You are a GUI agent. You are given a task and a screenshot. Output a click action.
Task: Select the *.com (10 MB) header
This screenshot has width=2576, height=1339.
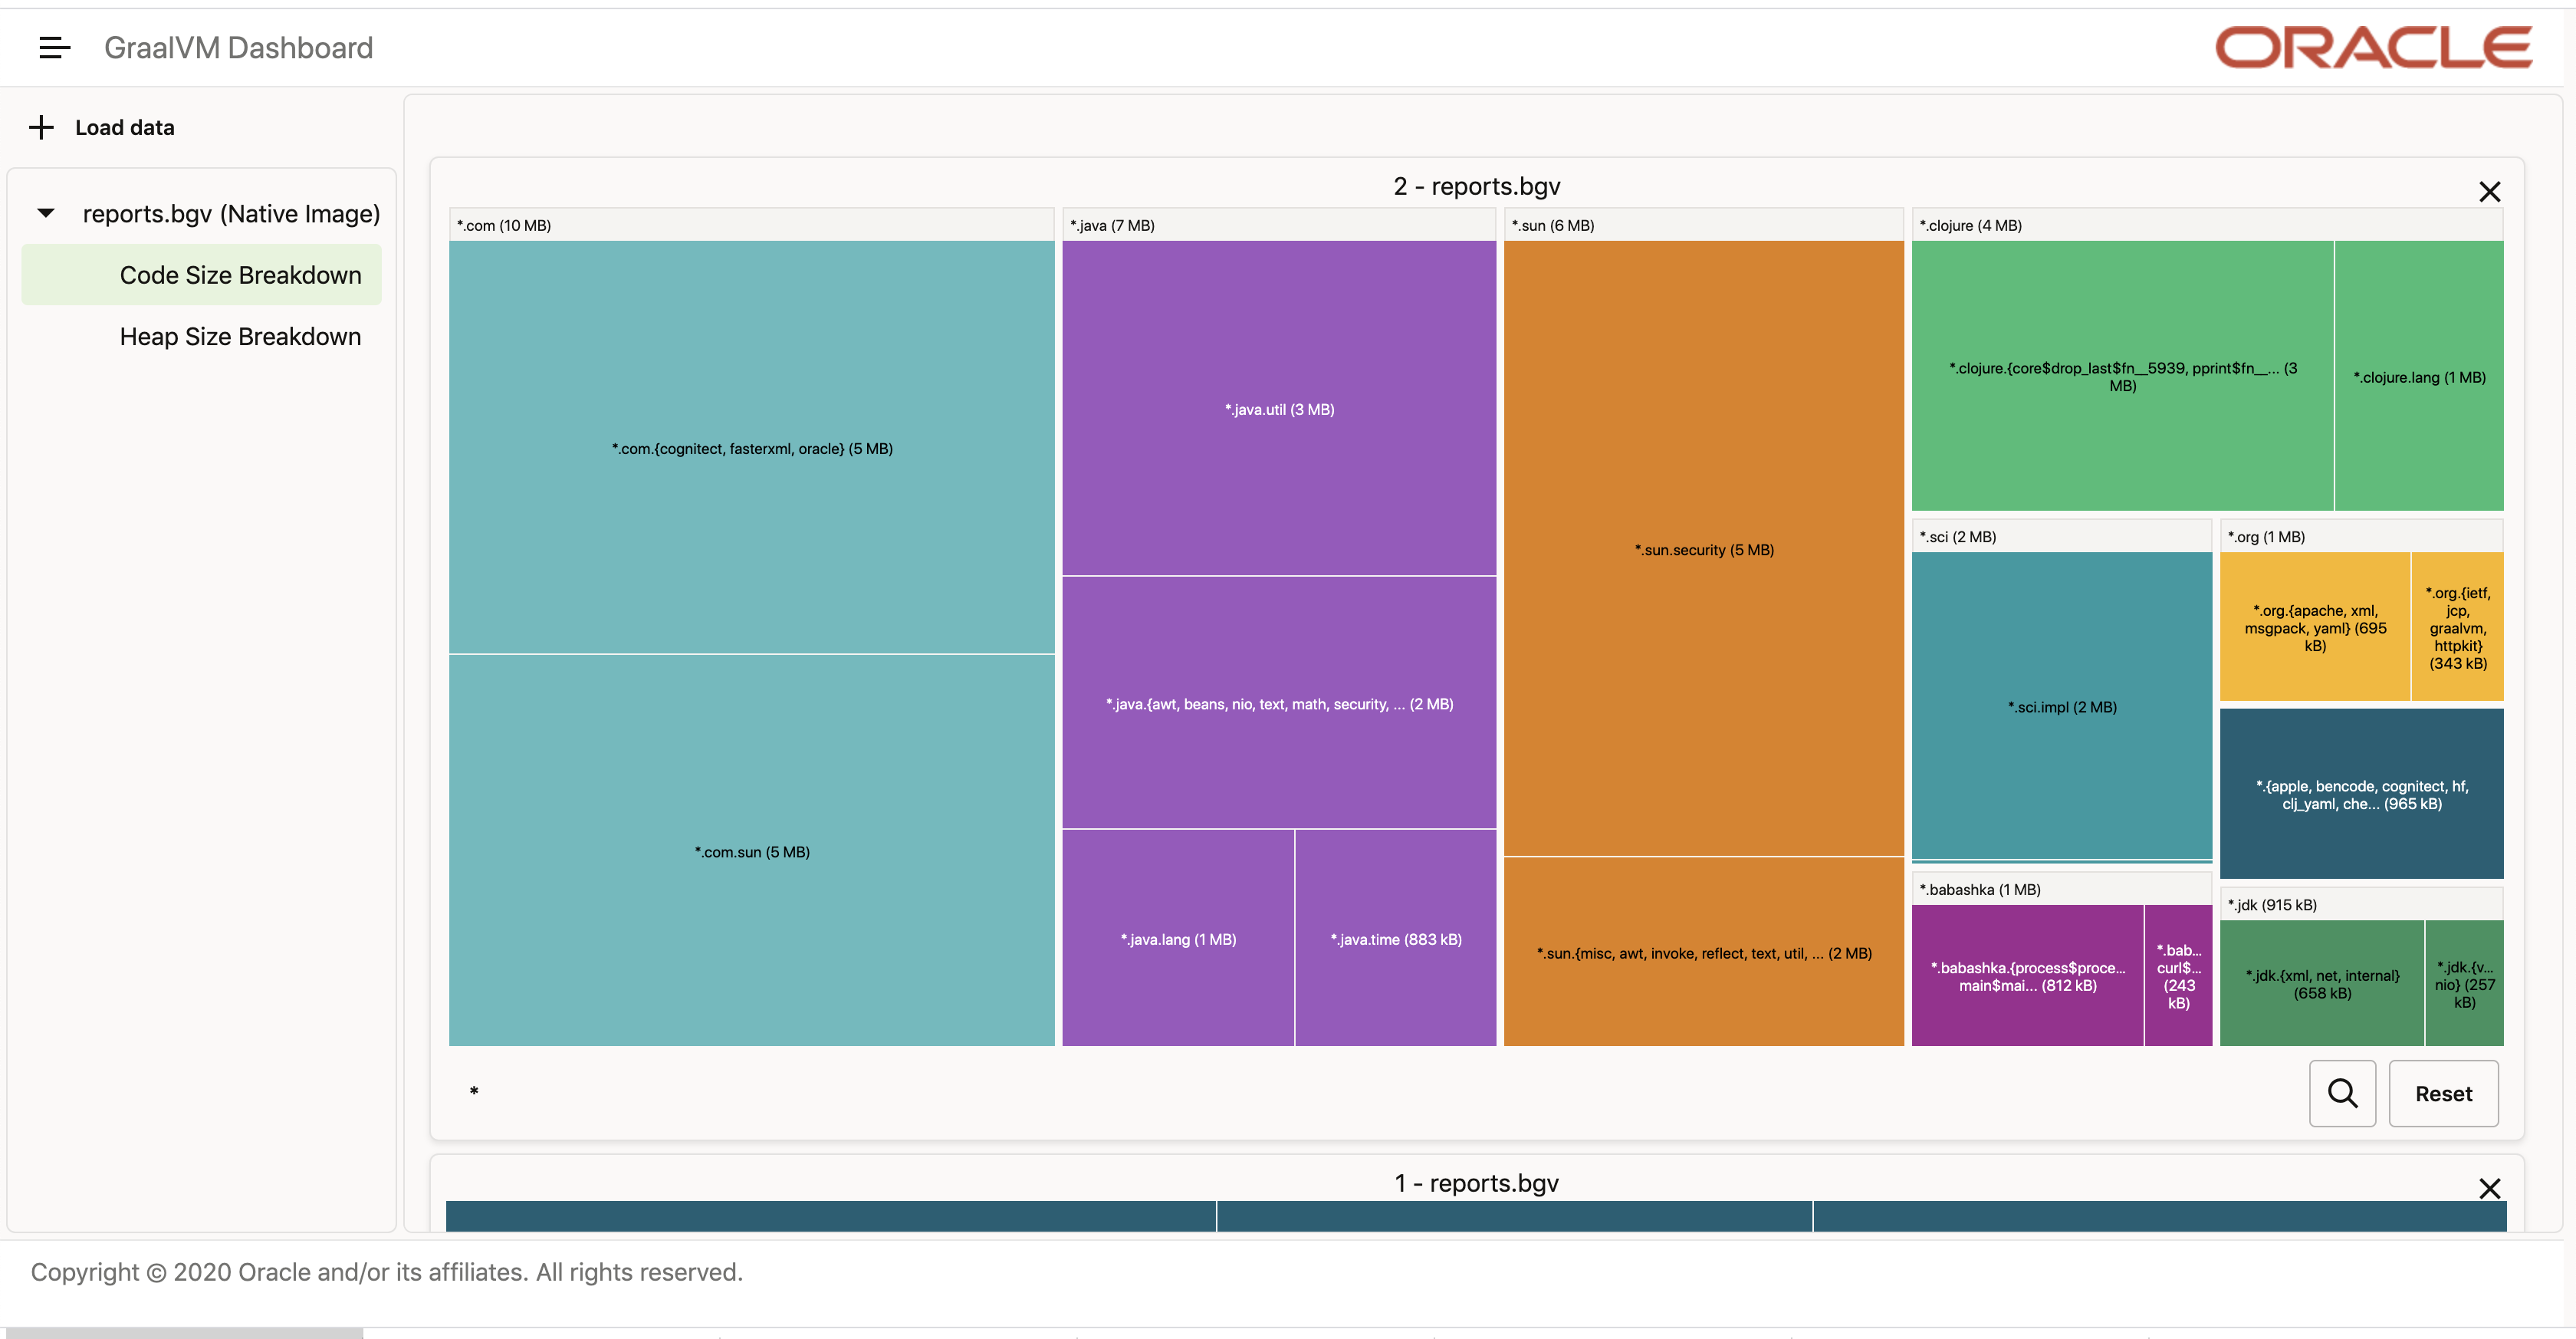click(751, 225)
